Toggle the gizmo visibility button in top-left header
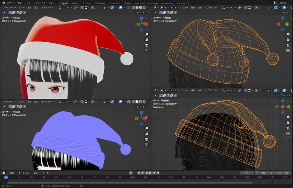Viewport: 293px width, 188px height. click(112, 8)
